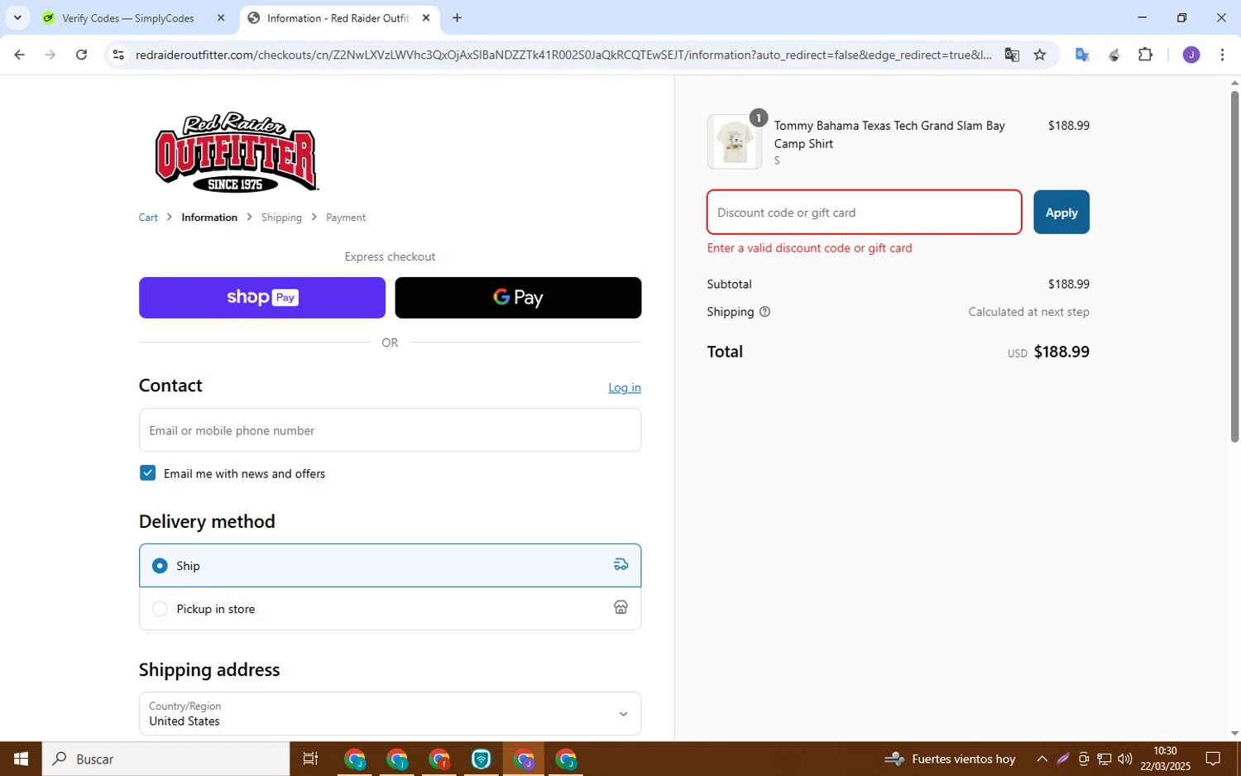Open the notification center icon
The width and height of the screenshot is (1241, 776).
coord(1213,759)
